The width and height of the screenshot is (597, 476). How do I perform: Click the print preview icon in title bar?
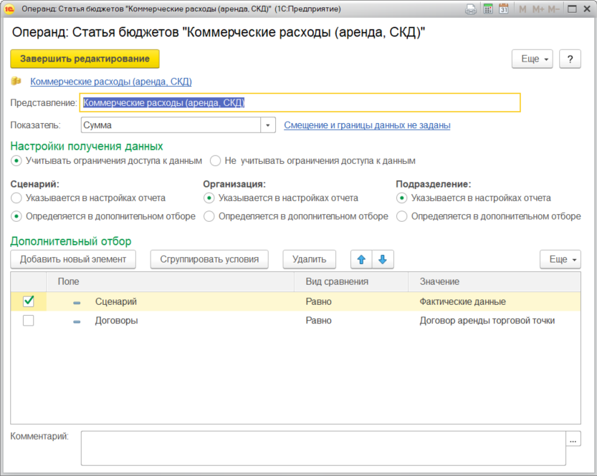[471, 9]
